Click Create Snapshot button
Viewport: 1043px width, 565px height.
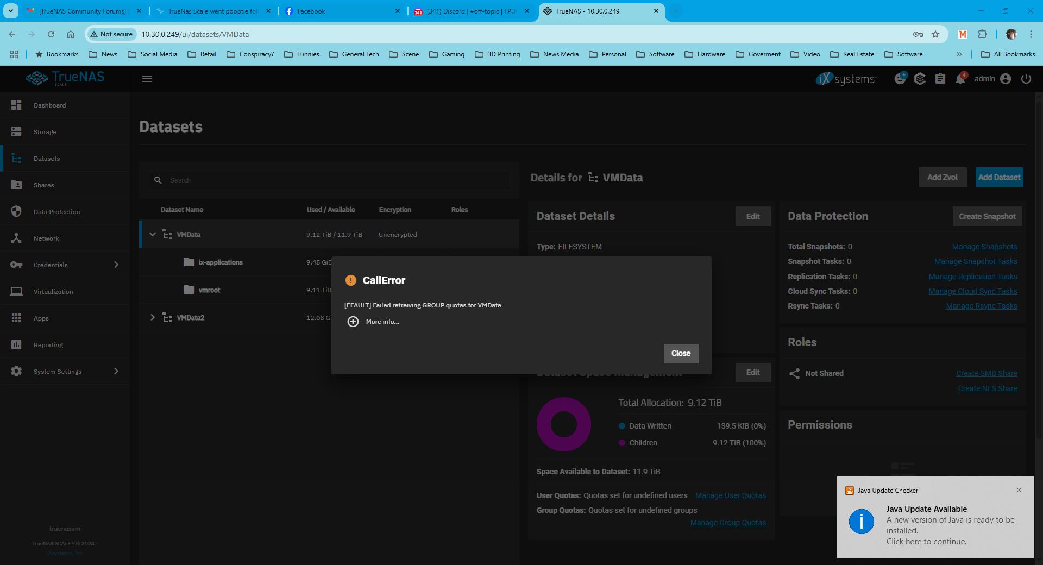[x=987, y=216]
